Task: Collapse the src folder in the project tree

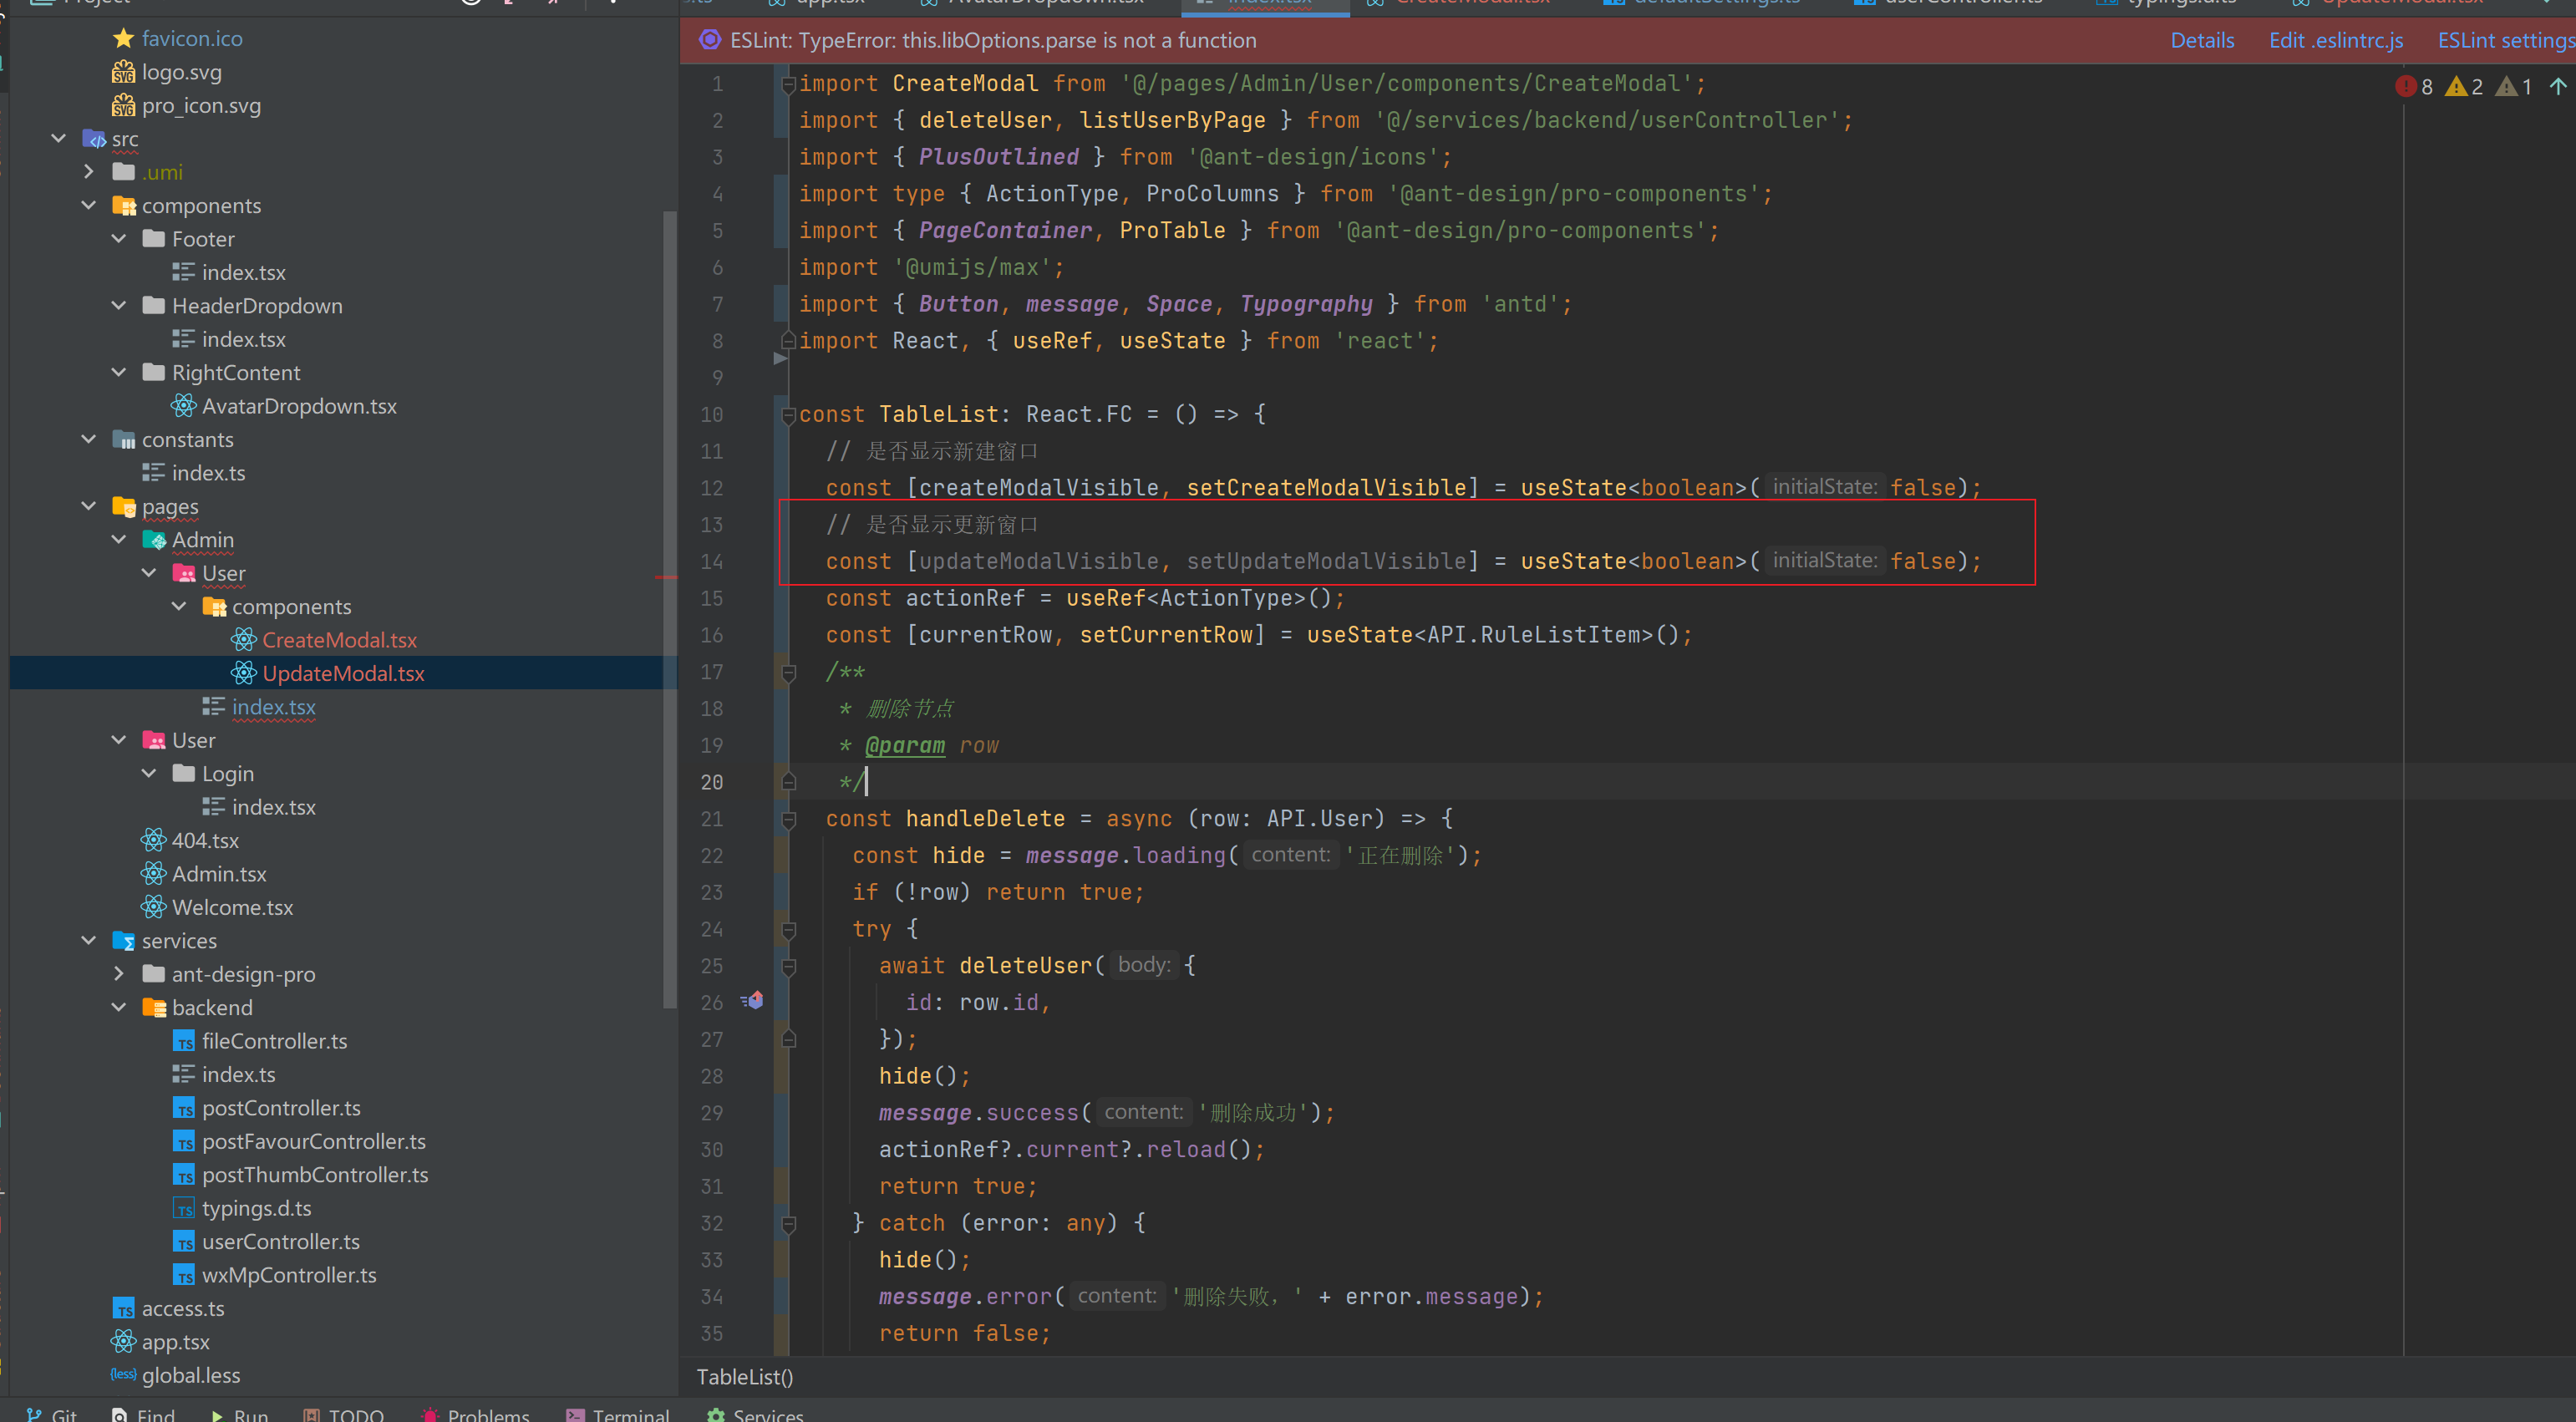Action: [59, 139]
